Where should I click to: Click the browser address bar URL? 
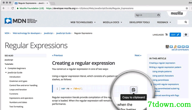coord(89,8)
